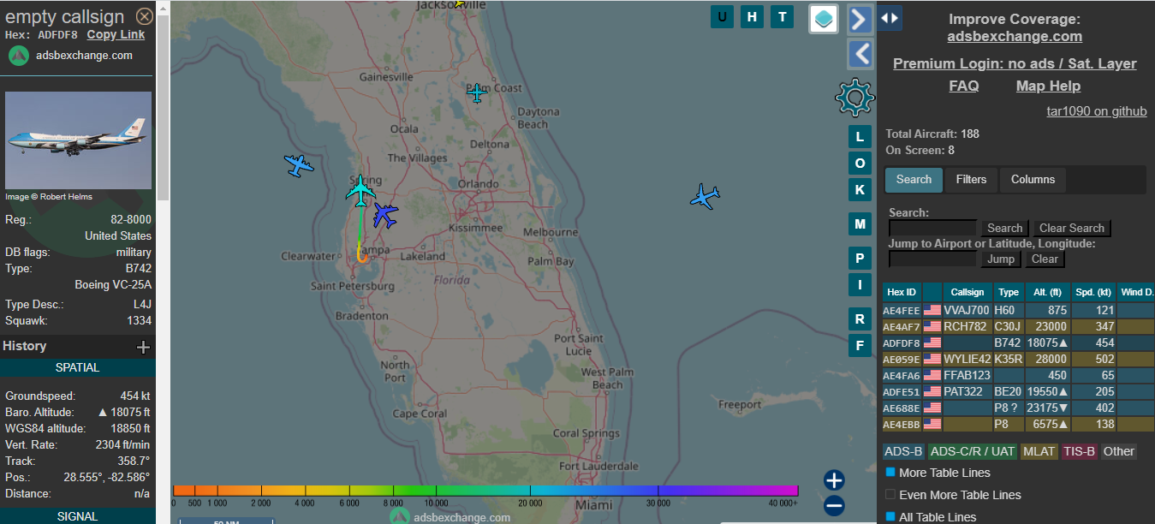
Task: Expand sidebar with left chevron button
Action: [860, 54]
